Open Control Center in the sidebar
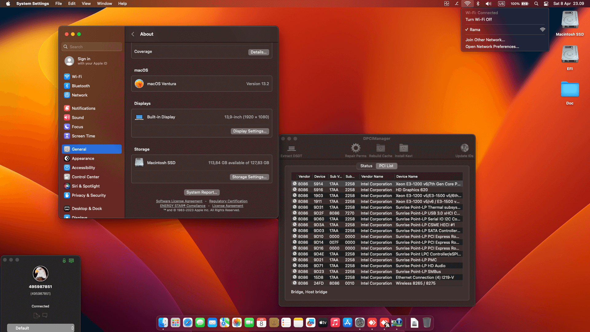 (92, 177)
